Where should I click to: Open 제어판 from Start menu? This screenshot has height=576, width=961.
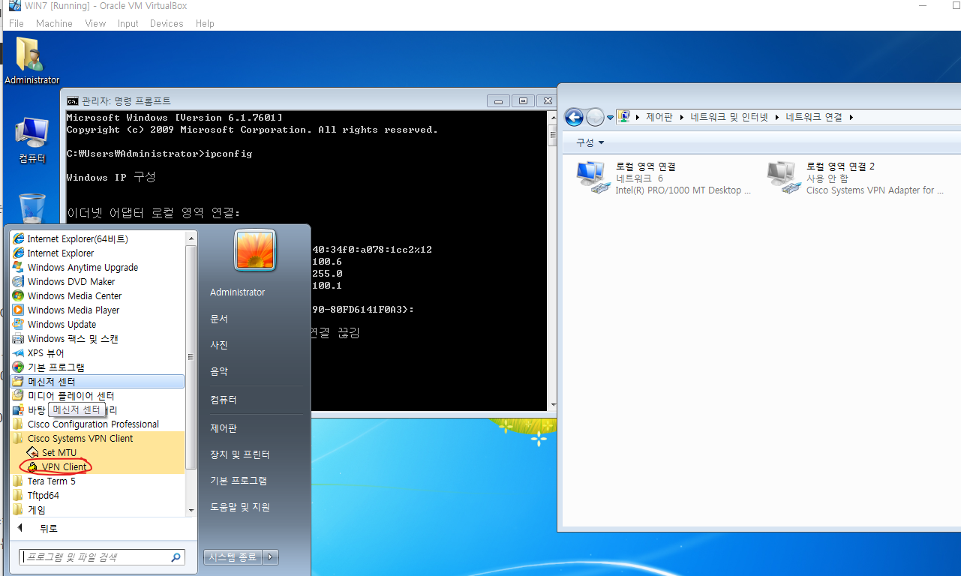point(224,428)
